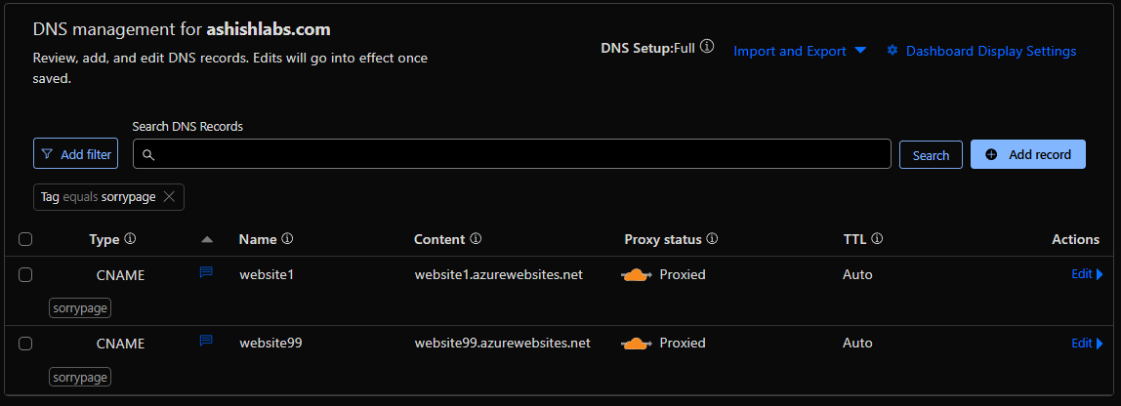Click the info icon beside Proxy status header
1121x406 pixels.
712,239
